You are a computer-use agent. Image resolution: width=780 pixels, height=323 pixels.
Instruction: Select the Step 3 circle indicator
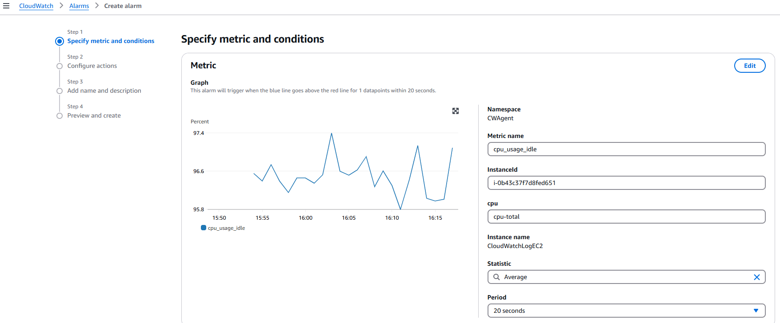coord(60,91)
